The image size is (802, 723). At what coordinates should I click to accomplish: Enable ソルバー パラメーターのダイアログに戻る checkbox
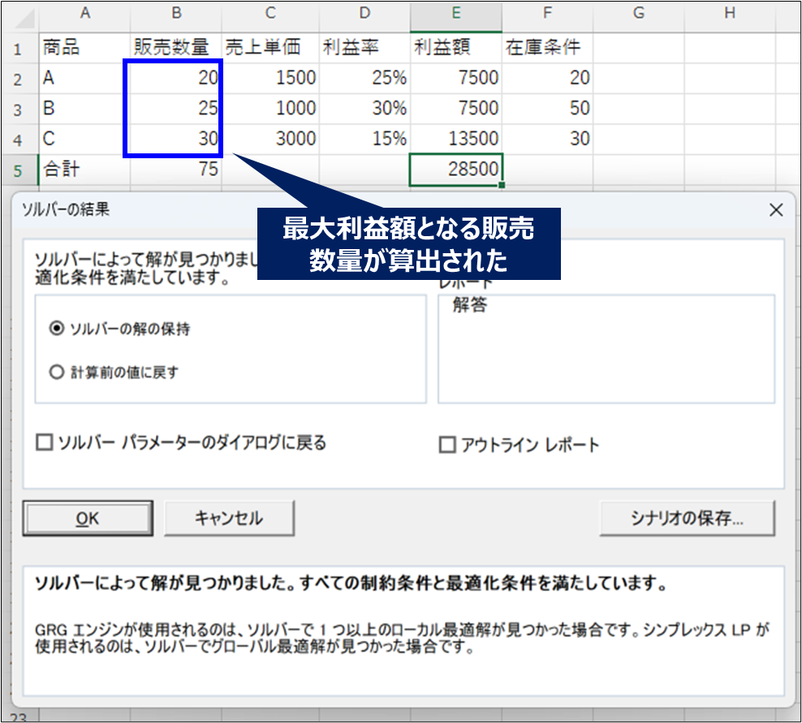click(45, 442)
